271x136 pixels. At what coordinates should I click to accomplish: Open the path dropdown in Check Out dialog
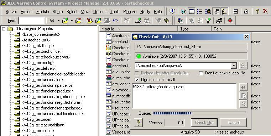coord(234,66)
